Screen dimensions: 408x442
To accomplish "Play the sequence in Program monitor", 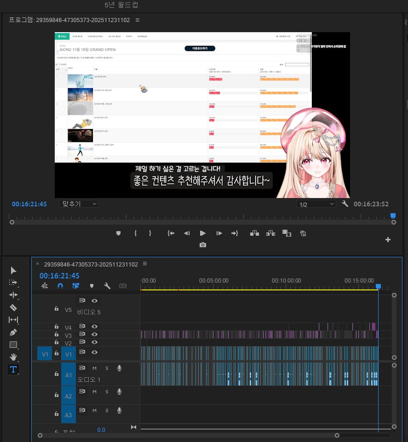I will (x=202, y=233).
